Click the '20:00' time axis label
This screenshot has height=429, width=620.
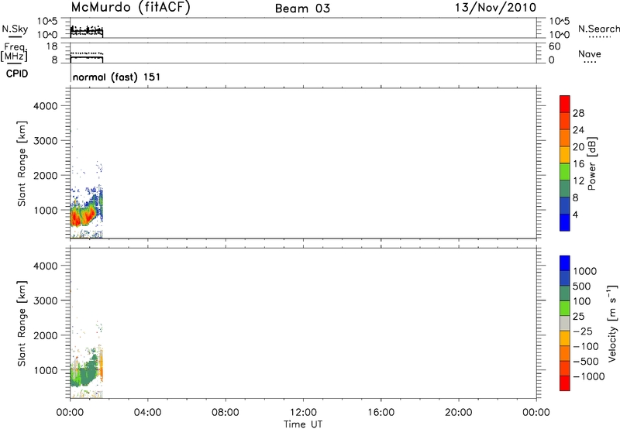click(458, 413)
